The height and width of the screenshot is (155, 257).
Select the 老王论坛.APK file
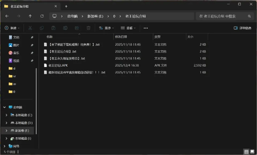coord(58,66)
